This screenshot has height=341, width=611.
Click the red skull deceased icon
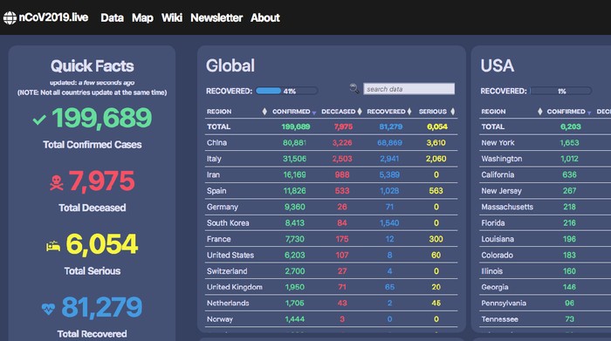[x=57, y=182]
